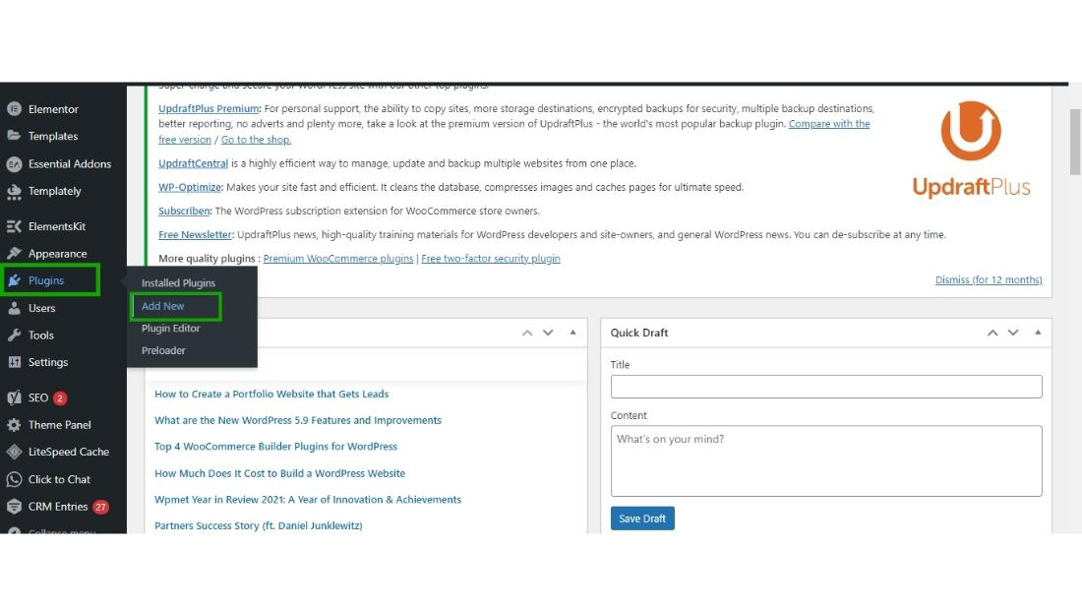Click the Plugins plug icon
The height and width of the screenshot is (609, 1082).
click(x=14, y=280)
